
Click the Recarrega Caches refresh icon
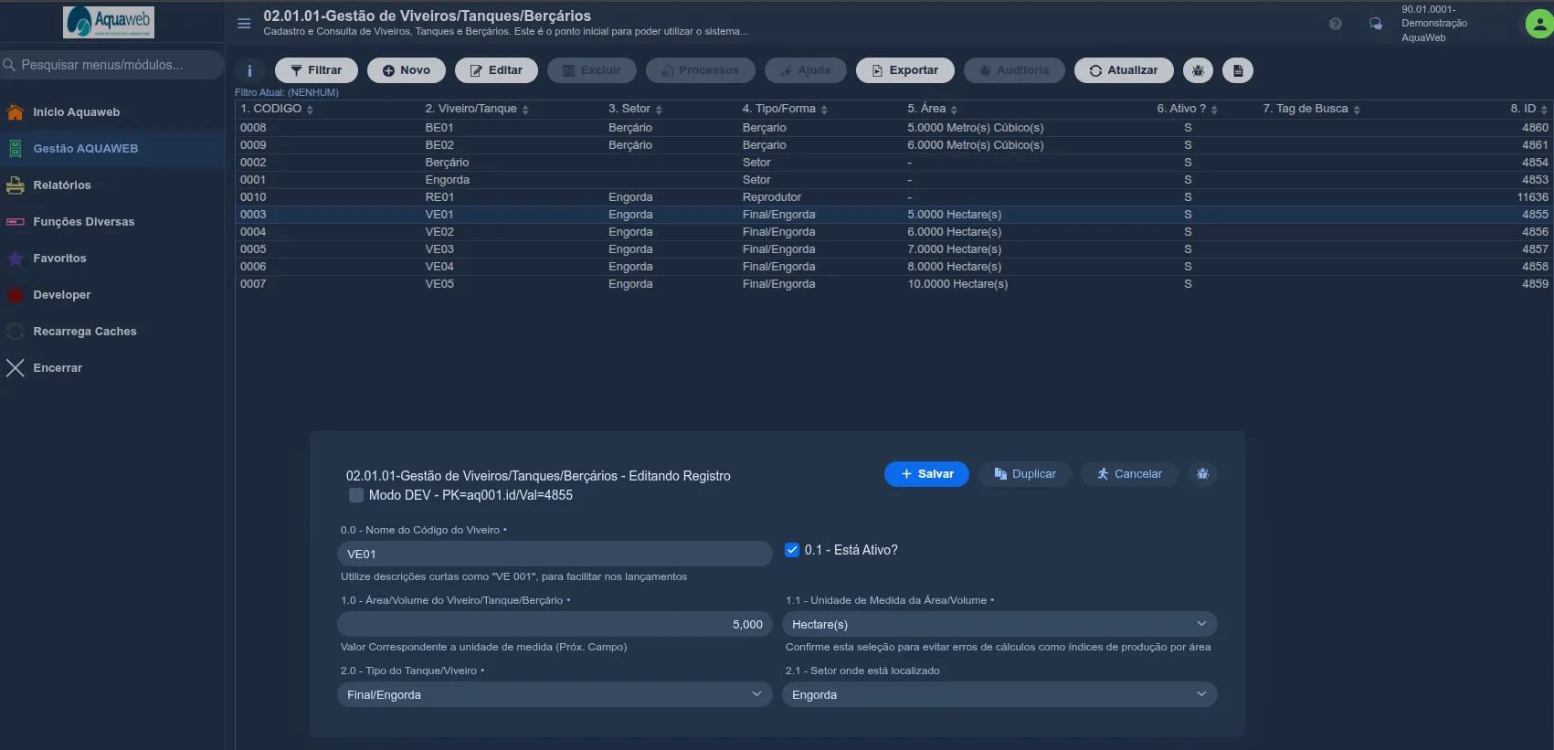pyautogui.click(x=16, y=332)
